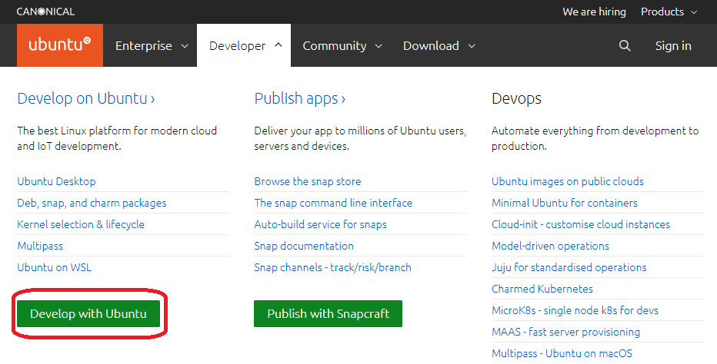Select the Developer menu tab
This screenshot has width=717, height=364.
(x=244, y=45)
